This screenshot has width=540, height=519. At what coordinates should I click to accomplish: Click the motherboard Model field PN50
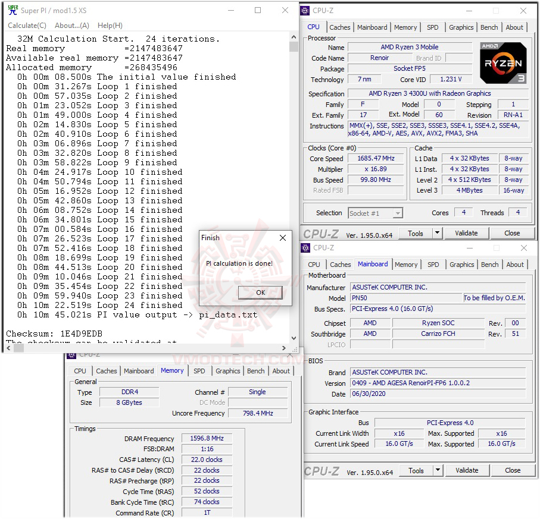406,298
